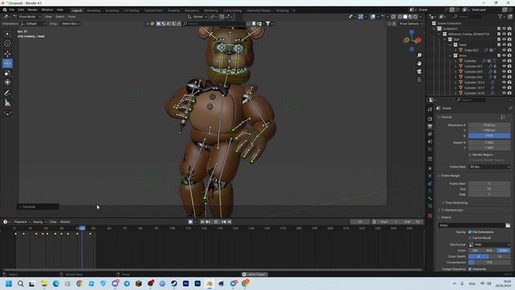
Task: Open the View Layer properties tab icon
Action: (x=430, y=135)
